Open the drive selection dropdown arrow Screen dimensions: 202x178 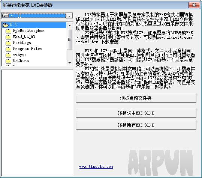click(x=69, y=16)
